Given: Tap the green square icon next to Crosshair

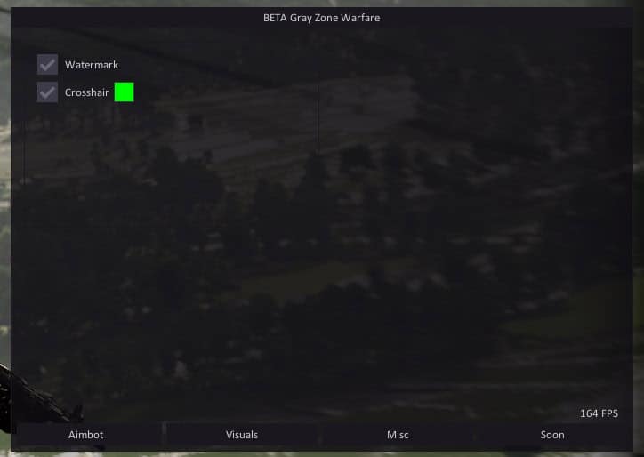Looking at the screenshot, I should click(124, 92).
